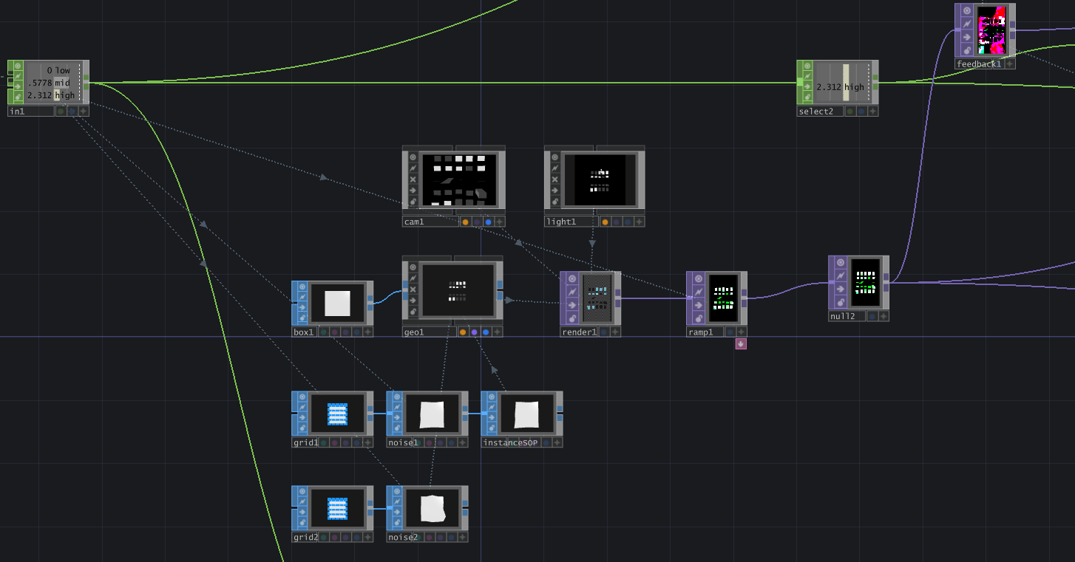Image resolution: width=1075 pixels, height=562 pixels.
Task: Click the high channel bar in select2
Action: click(x=846, y=83)
